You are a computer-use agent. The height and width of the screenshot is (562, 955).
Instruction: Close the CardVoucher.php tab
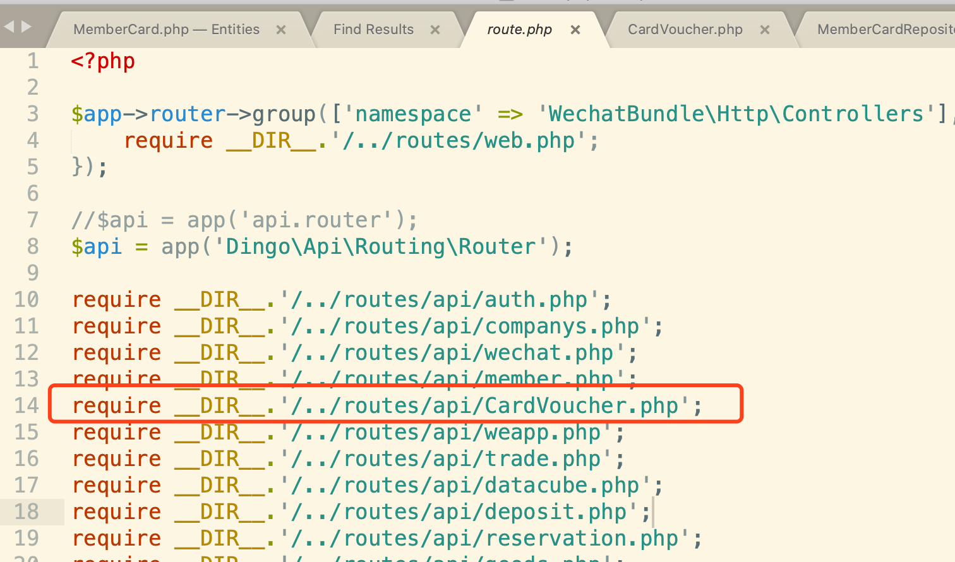pos(764,30)
